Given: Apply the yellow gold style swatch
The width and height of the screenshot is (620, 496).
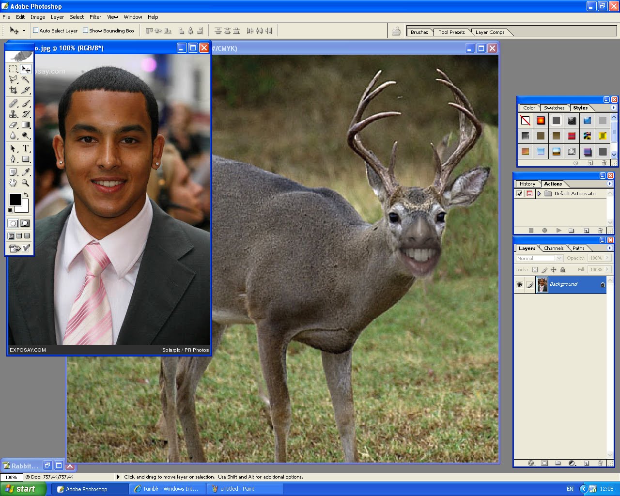Looking at the screenshot, I should tap(603, 136).
